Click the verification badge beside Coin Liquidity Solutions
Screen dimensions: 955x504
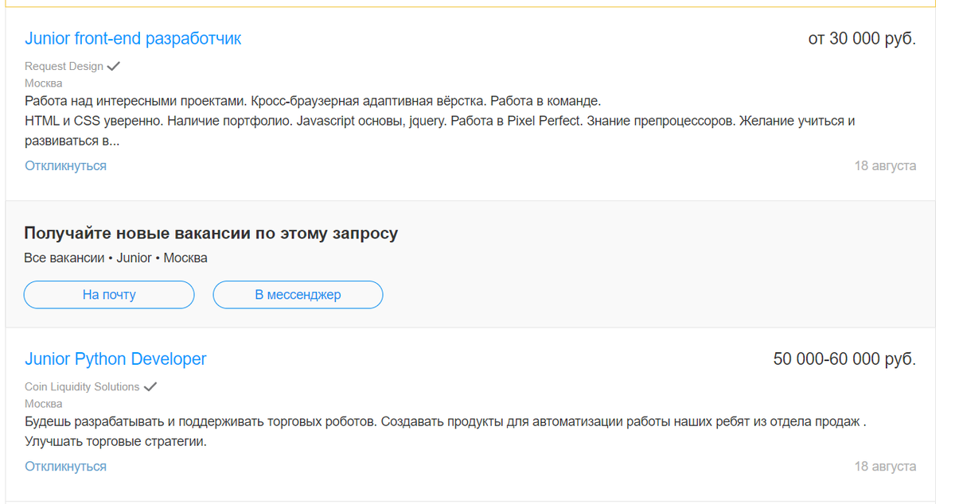pos(150,386)
